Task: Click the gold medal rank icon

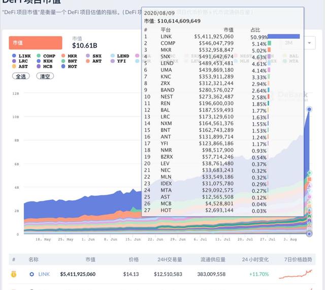Action: tap(14, 274)
